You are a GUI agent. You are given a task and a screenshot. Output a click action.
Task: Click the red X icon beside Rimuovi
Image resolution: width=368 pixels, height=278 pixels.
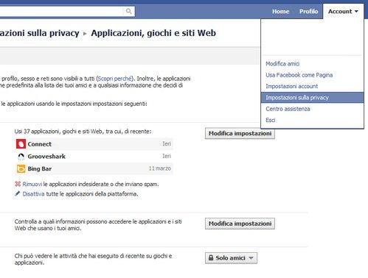click(18, 184)
